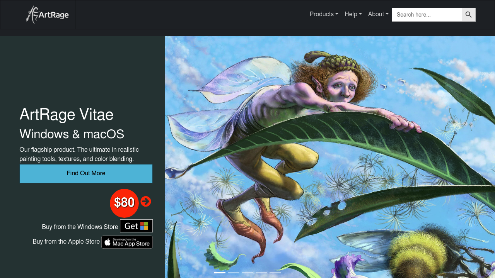
Task: Click the Find Out More button
Action: [86, 173]
